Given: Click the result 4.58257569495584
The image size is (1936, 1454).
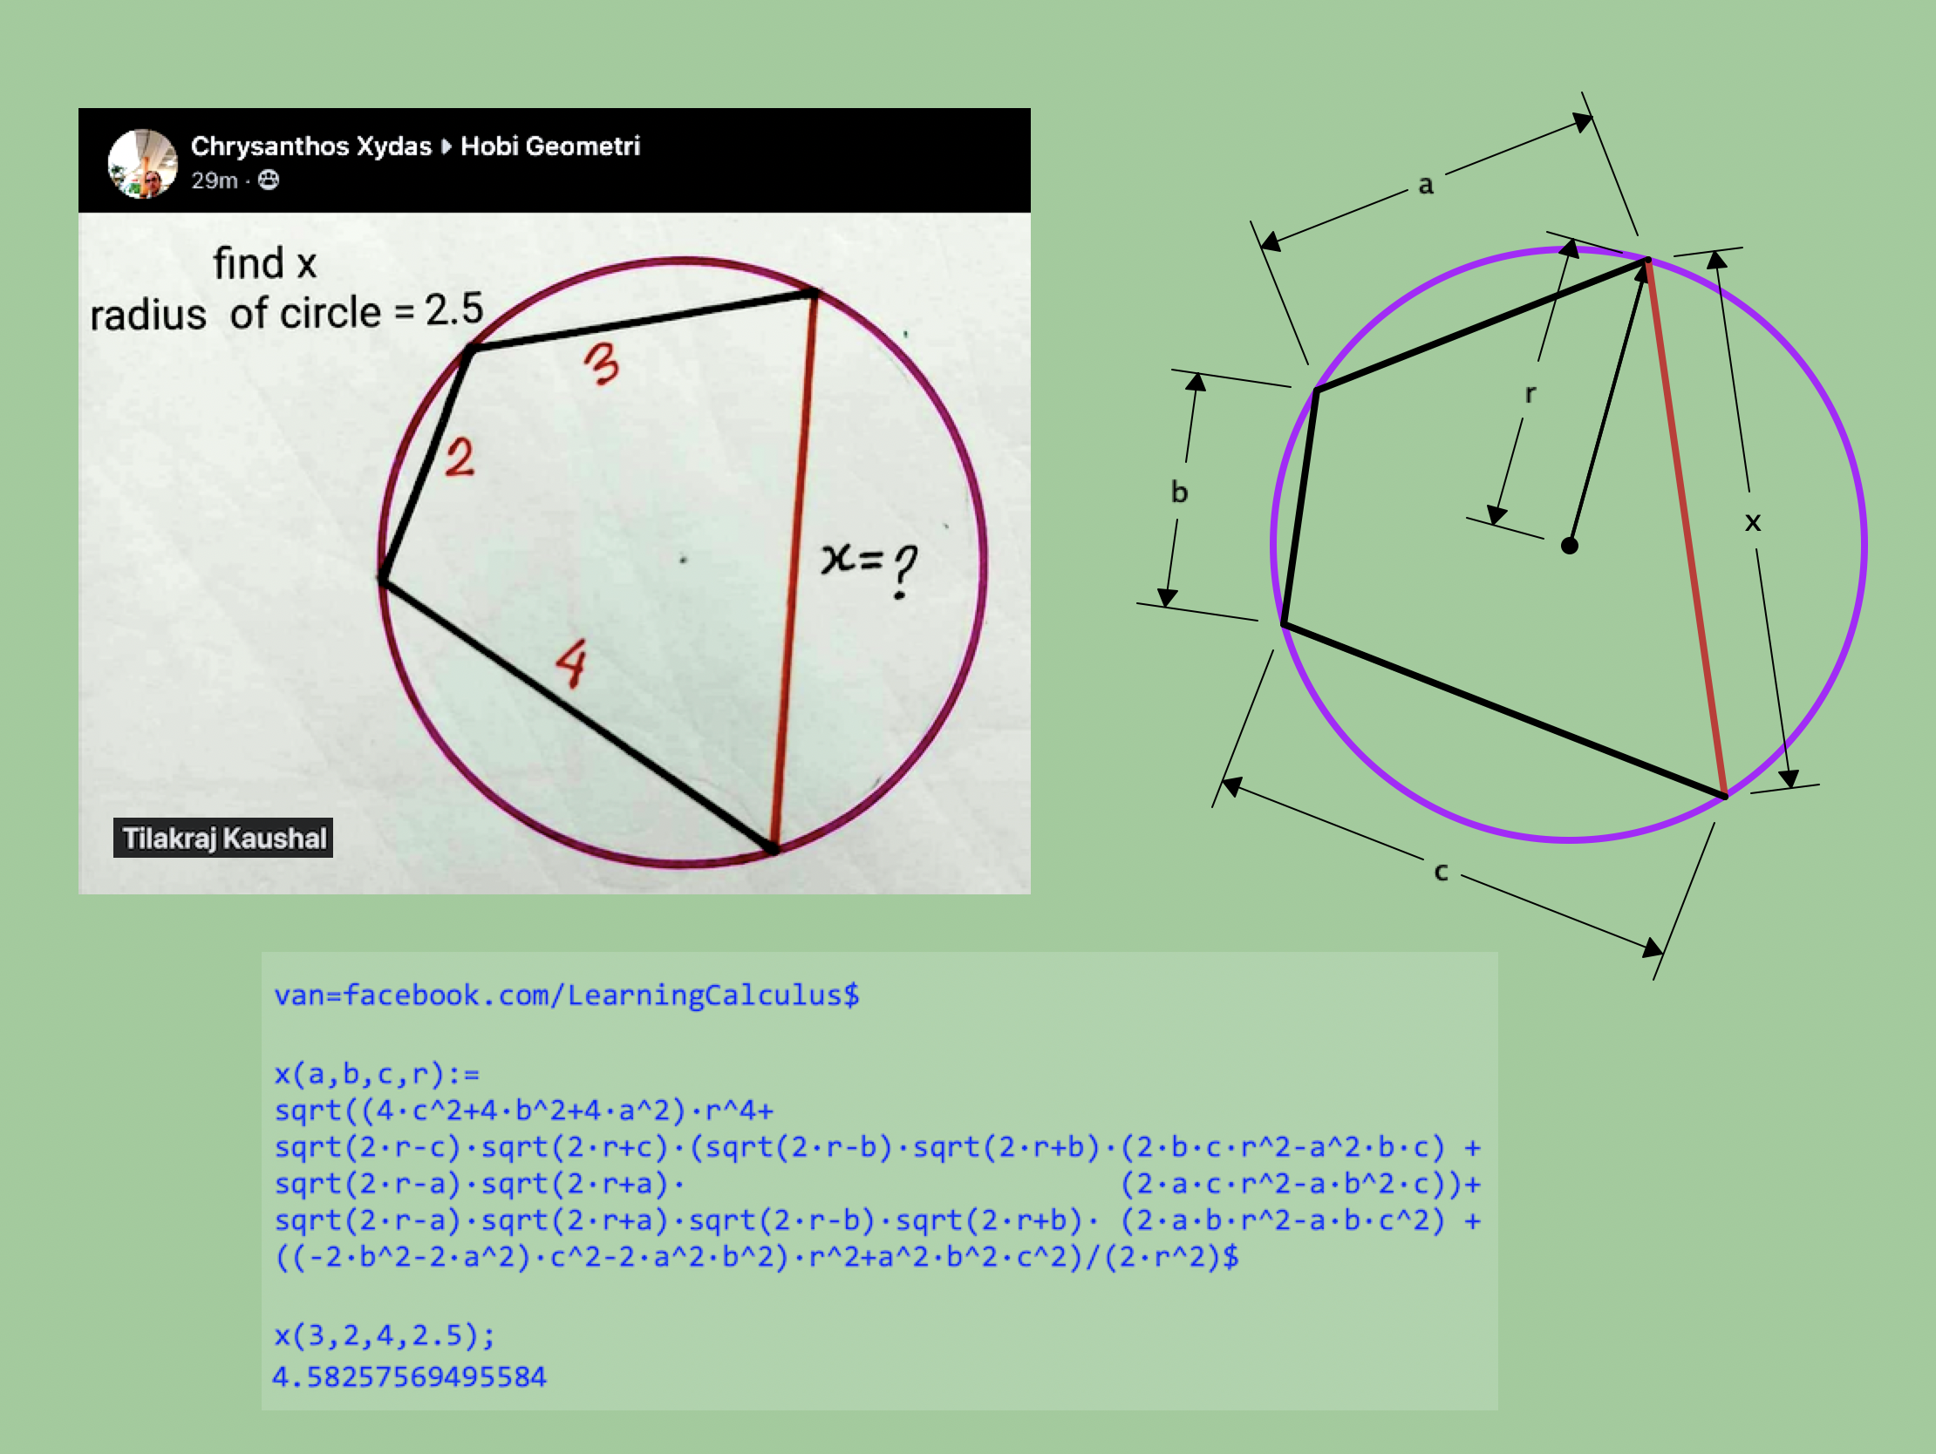Looking at the screenshot, I should click(x=410, y=1377).
